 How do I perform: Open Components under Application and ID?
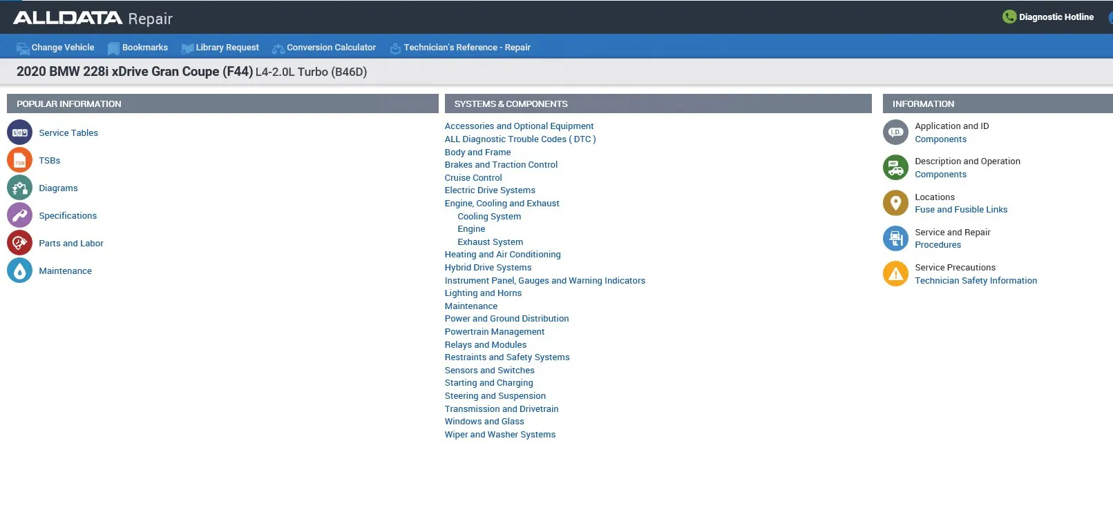940,139
